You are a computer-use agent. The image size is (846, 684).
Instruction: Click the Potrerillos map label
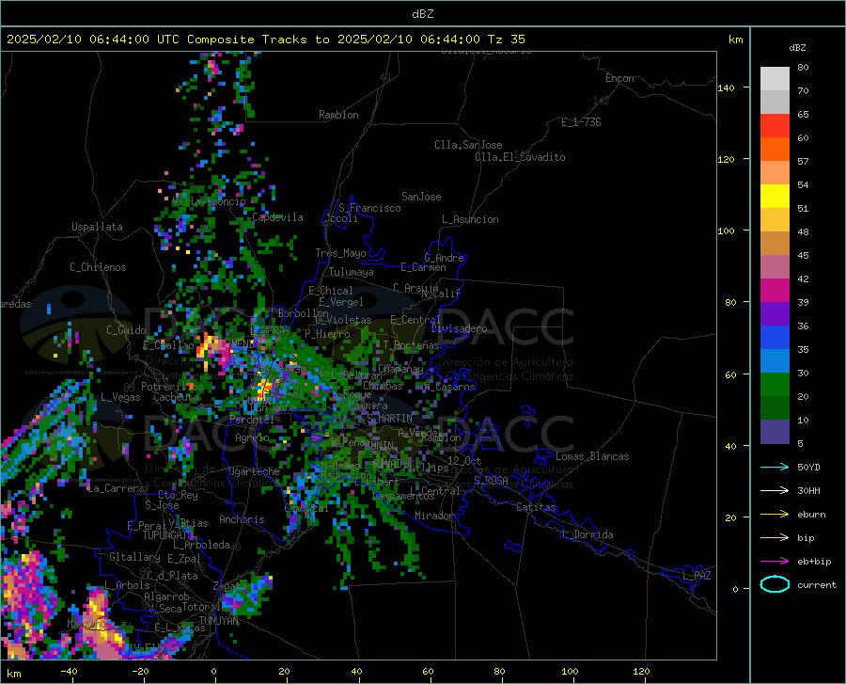pos(172,387)
